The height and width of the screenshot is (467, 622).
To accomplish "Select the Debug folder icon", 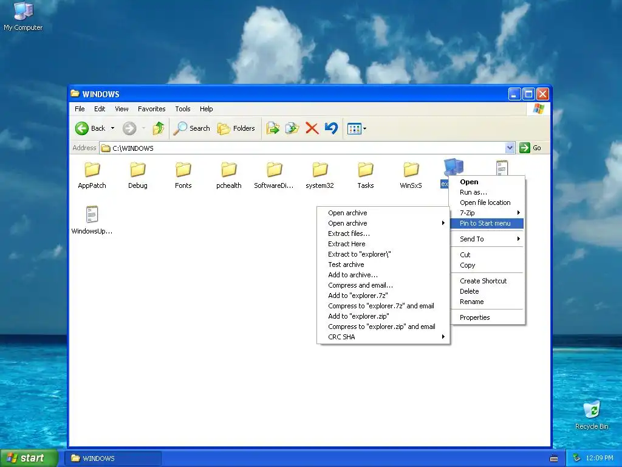I will (x=138, y=170).
